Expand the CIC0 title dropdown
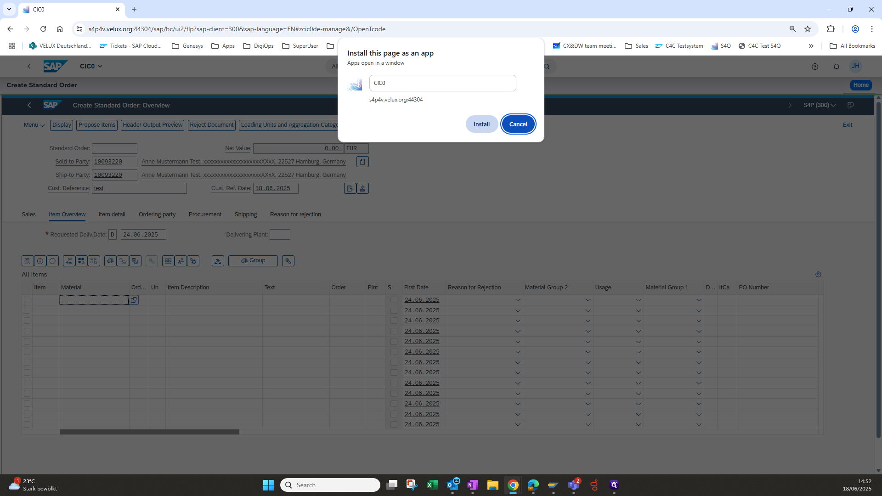 (91, 67)
